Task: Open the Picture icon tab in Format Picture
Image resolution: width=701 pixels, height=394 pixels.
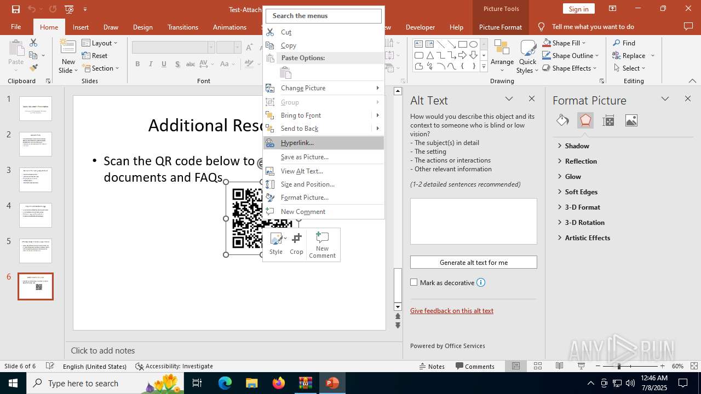Action: [x=631, y=120]
